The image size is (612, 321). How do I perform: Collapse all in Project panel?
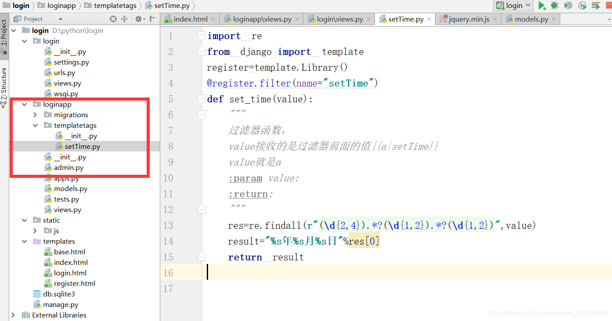point(124,19)
